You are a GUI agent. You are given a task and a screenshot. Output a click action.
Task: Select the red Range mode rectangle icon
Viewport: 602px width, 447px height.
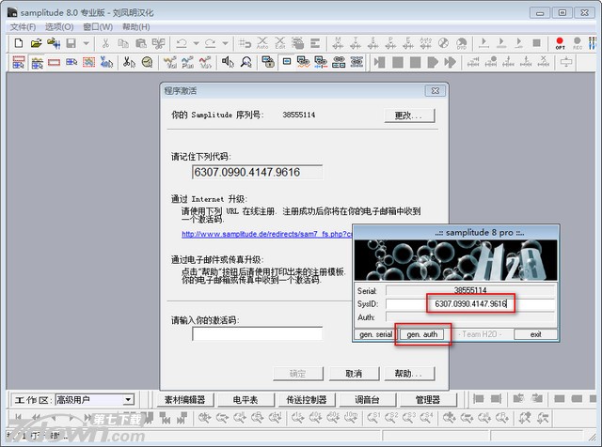click(x=54, y=62)
